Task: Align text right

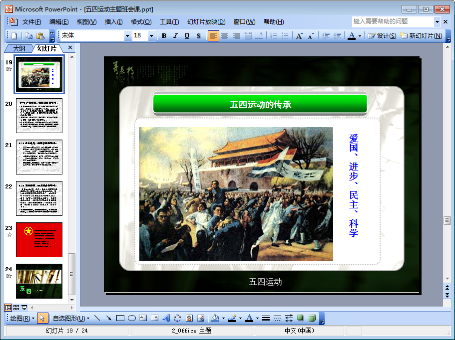Action: 236,35
